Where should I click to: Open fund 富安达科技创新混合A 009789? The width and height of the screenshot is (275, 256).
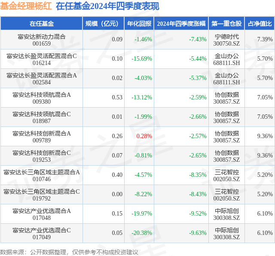(x=42, y=137)
